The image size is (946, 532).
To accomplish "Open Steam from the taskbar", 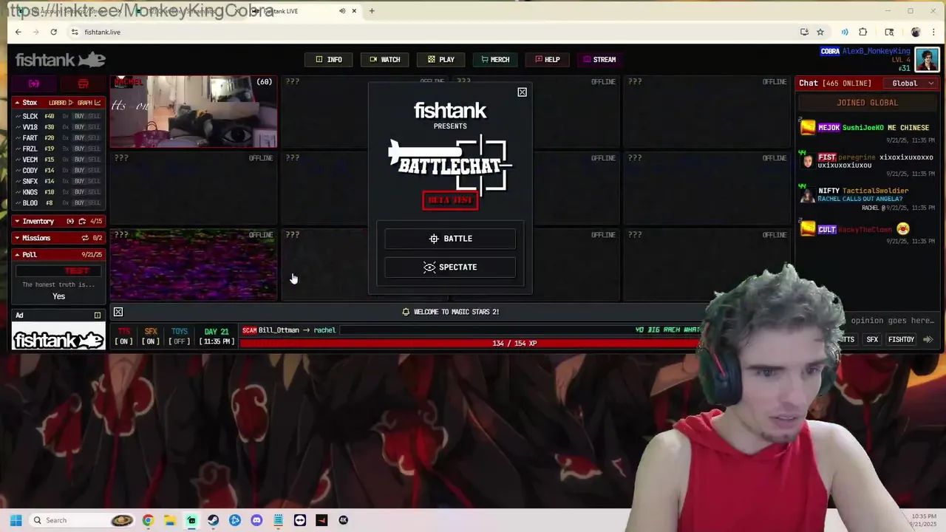I will (213, 520).
